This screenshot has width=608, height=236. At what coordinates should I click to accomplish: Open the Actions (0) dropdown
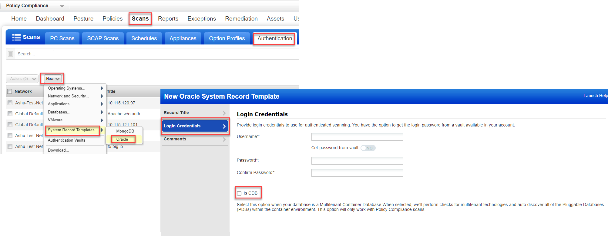pyautogui.click(x=22, y=79)
